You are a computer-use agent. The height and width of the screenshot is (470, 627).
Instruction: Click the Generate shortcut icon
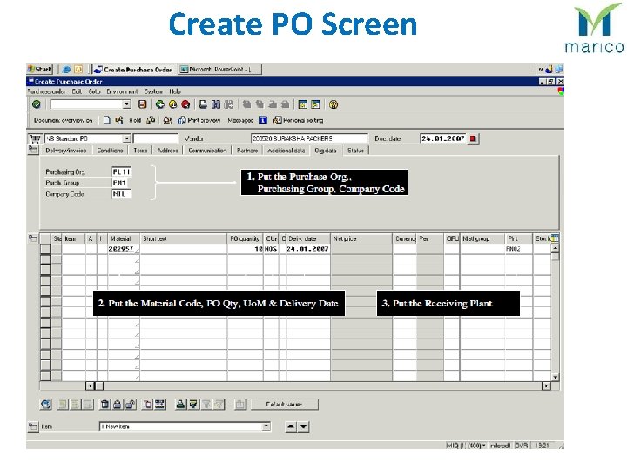315,104
